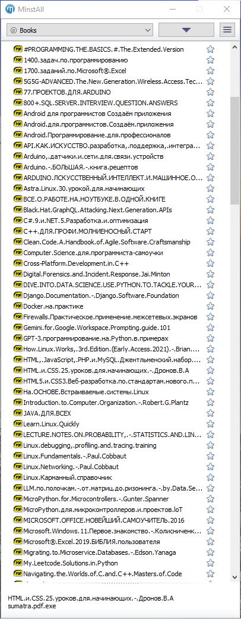The width and height of the screenshot is (241, 619).
Task: Select На.ОСНОВЕ.Встраиваемые.системы.Linux entry
Action: 86,391
